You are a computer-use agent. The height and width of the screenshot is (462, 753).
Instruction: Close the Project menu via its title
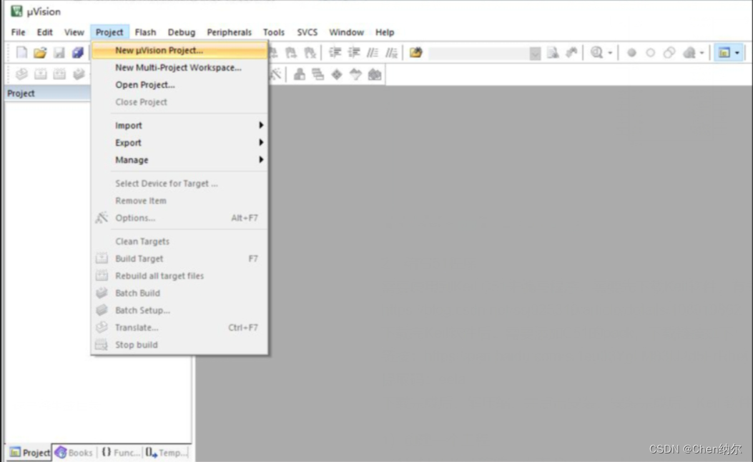point(109,32)
